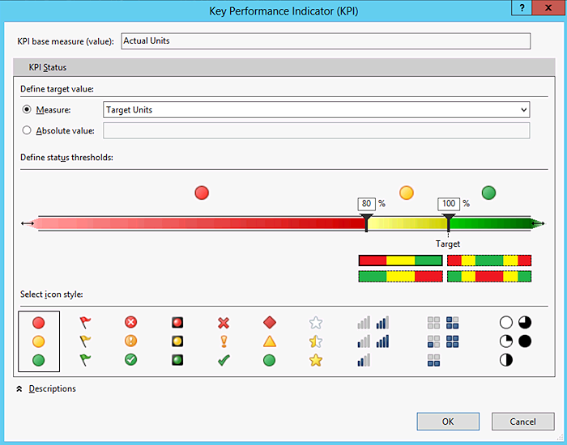Select the red circle X symbol icon
The width and height of the screenshot is (567, 445).
pos(131,322)
